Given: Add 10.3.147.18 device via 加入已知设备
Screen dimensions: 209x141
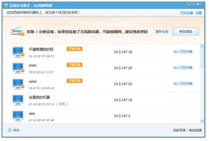Looking at the screenshot, I should tap(183, 51).
